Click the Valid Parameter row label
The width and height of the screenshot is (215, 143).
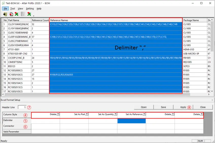click(17, 132)
